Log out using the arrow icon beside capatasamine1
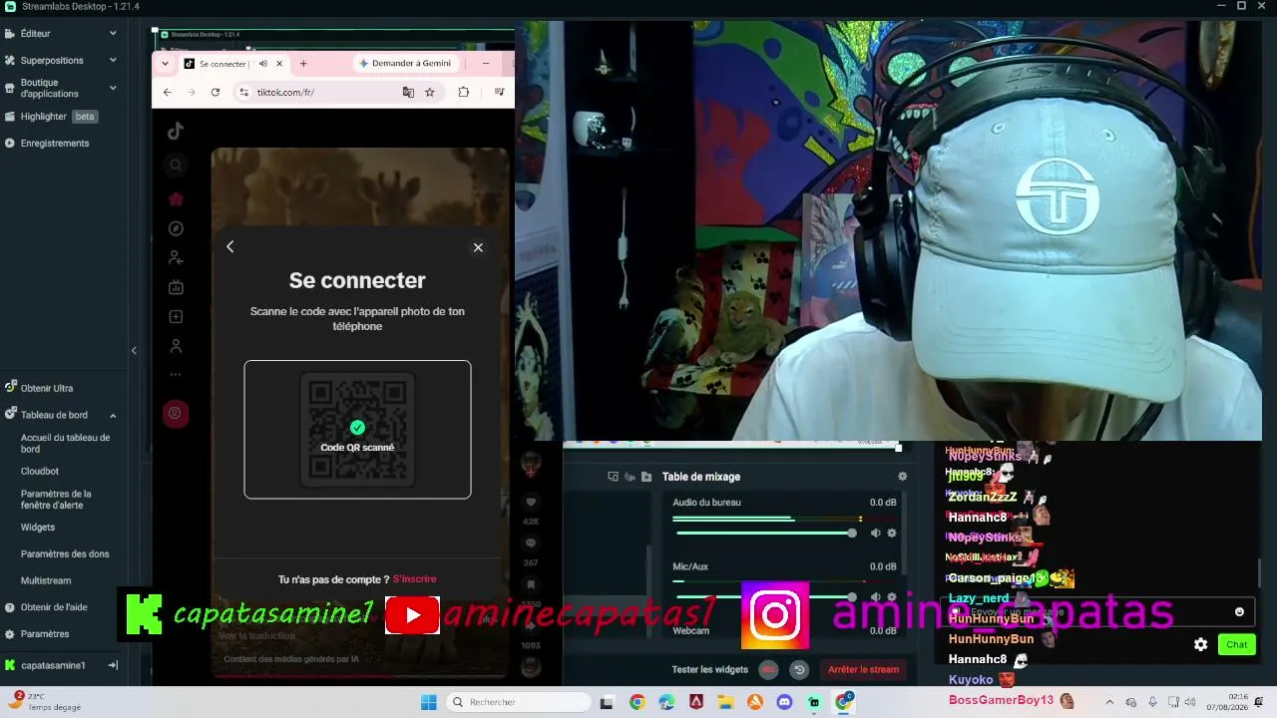The width and height of the screenshot is (1277, 718). click(x=113, y=665)
